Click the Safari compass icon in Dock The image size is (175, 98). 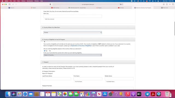pos(25,94)
